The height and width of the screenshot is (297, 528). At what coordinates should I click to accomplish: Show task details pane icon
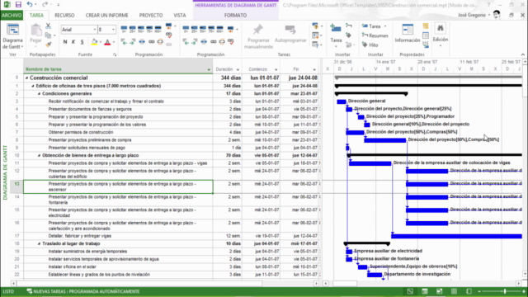[426, 35]
